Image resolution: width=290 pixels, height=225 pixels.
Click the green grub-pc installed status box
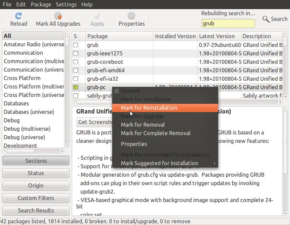pyautogui.click(x=76, y=87)
